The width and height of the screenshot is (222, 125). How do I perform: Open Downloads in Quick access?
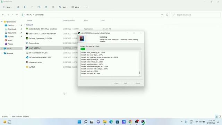[12, 29]
